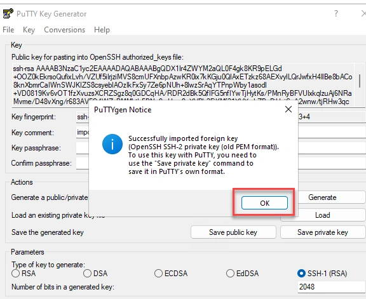Click the Generate button
Screen dimensions: 366x299
322,197
